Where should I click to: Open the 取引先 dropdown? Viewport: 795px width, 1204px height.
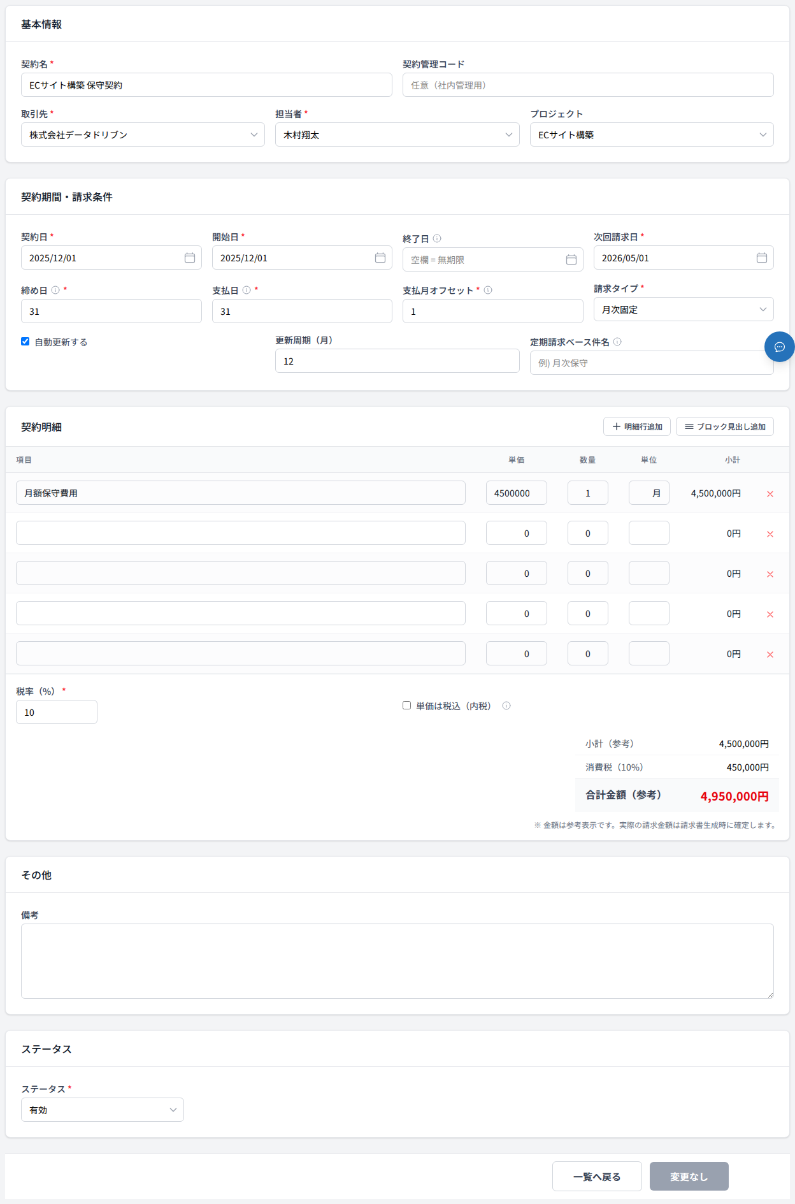pyautogui.click(x=143, y=134)
